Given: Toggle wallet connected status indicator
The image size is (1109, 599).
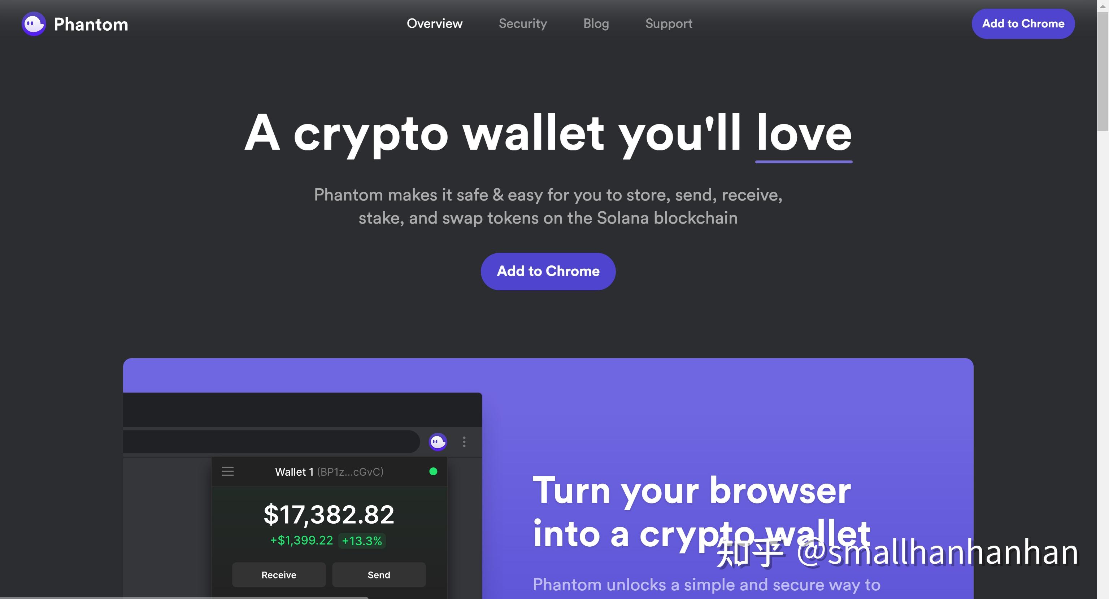Looking at the screenshot, I should click(434, 471).
